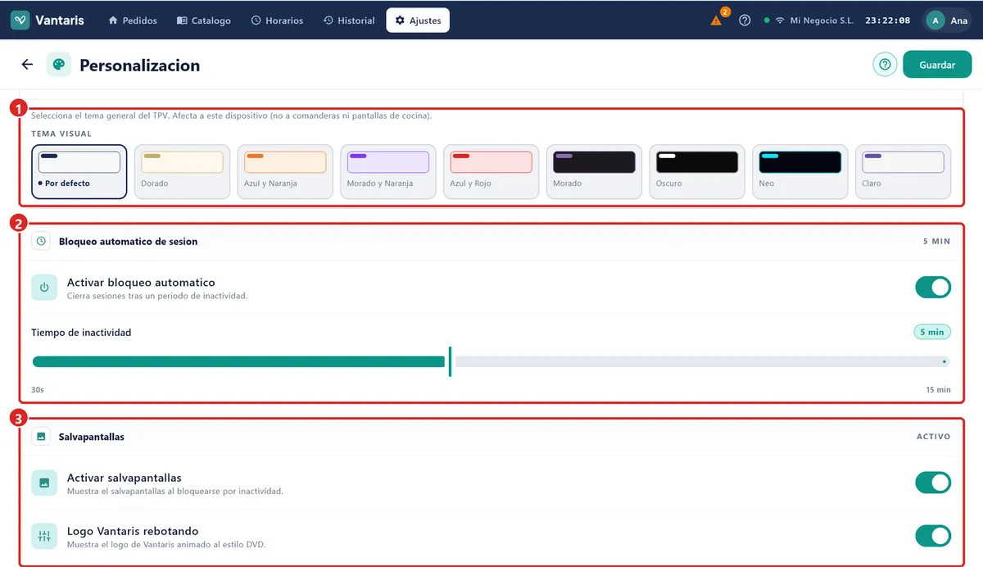Choose the Morado dark theme
This screenshot has width=983, height=567.
(595, 172)
